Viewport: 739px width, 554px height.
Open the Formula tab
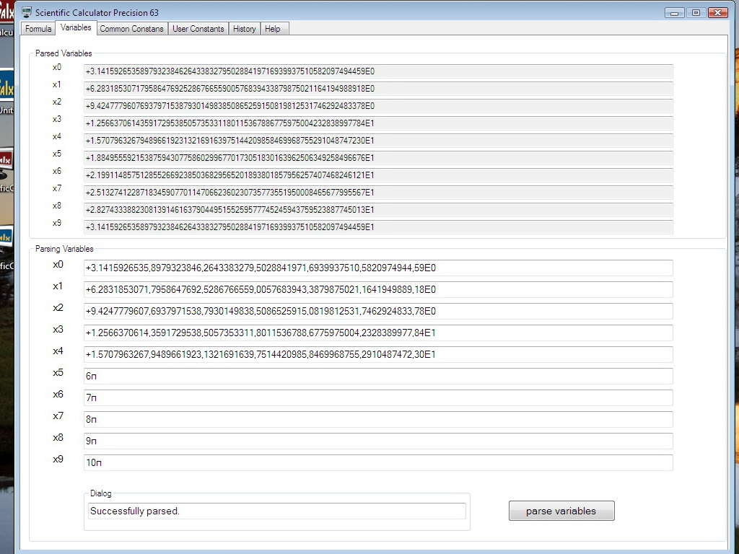[38, 29]
